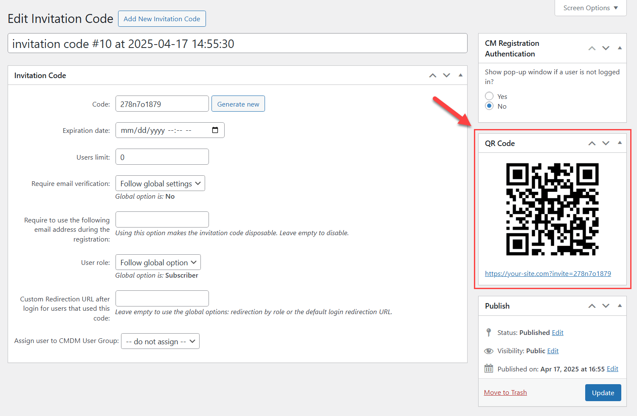
Task: Edit the Published status
Action: 558,333
